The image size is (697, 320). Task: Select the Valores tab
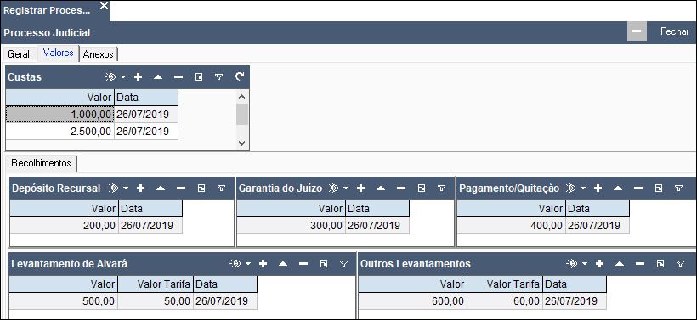[x=59, y=53]
